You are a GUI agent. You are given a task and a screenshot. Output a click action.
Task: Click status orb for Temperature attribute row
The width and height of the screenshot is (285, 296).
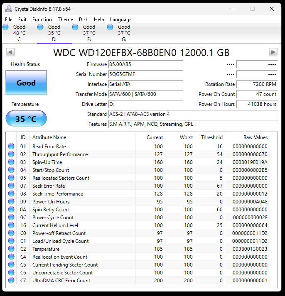[x=11, y=249]
